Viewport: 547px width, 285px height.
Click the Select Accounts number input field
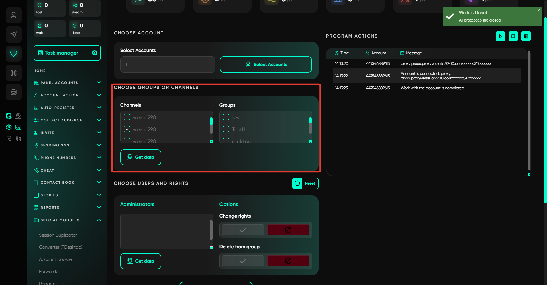168,65
